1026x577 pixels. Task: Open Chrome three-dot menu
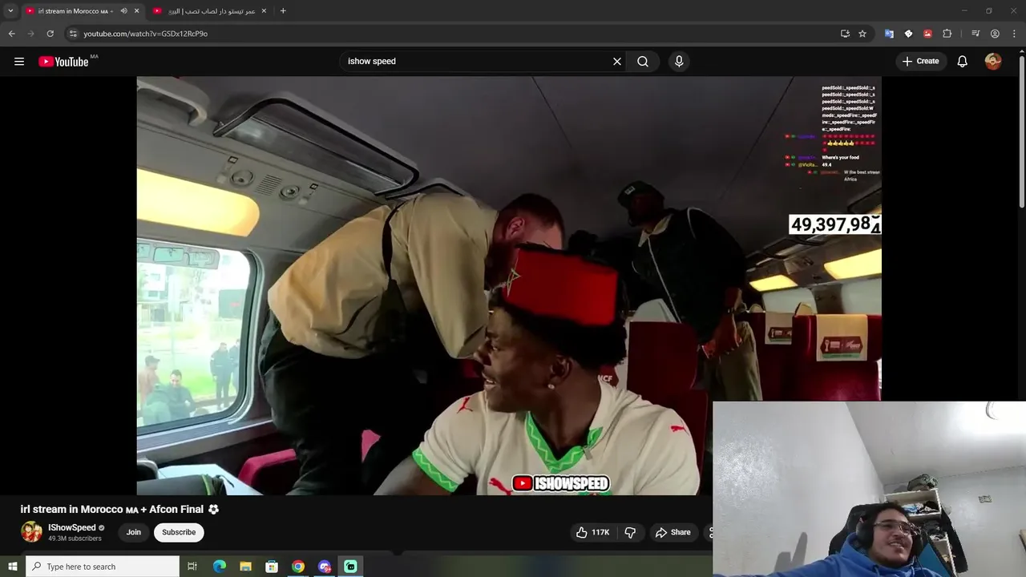pos(1014,34)
